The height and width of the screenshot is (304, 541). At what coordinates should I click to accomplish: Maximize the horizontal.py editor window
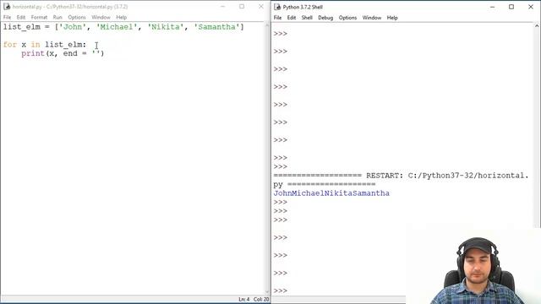tap(242, 7)
